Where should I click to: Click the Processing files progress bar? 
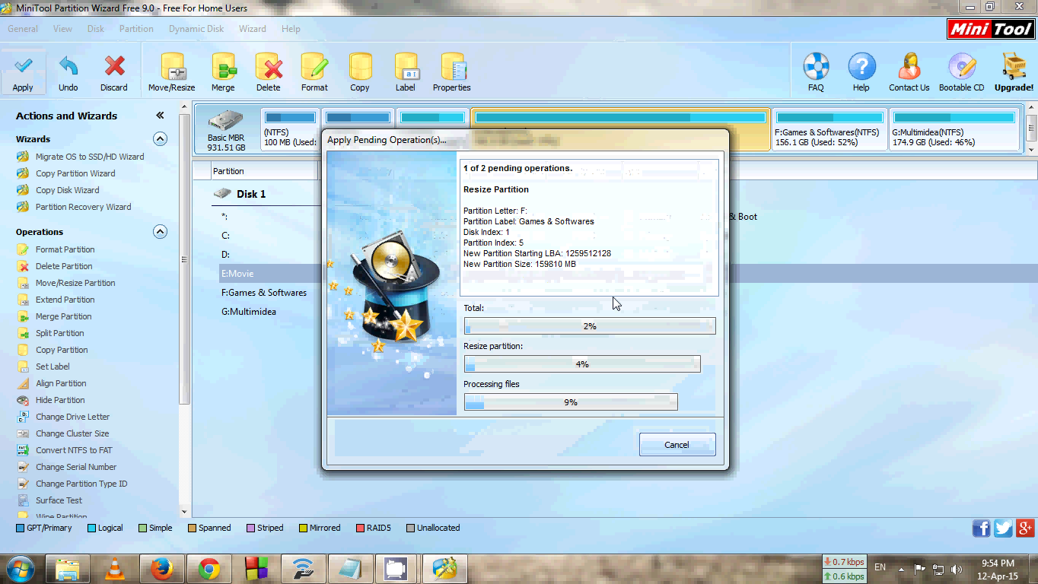tap(571, 402)
